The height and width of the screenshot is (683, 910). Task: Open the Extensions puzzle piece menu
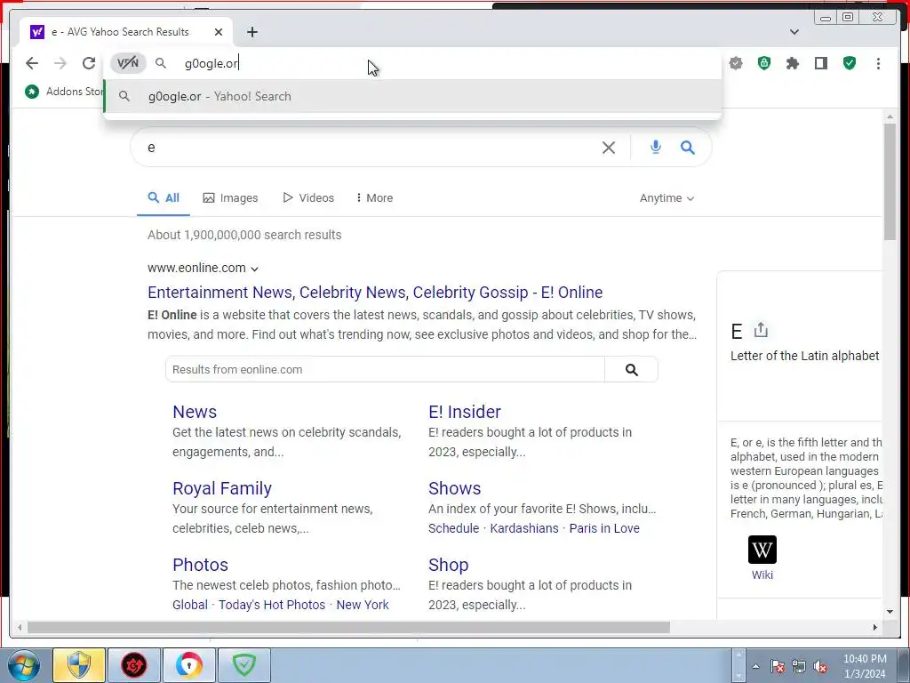click(x=792, y=63)
